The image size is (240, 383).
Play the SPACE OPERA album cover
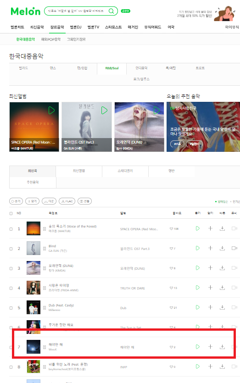51,111
